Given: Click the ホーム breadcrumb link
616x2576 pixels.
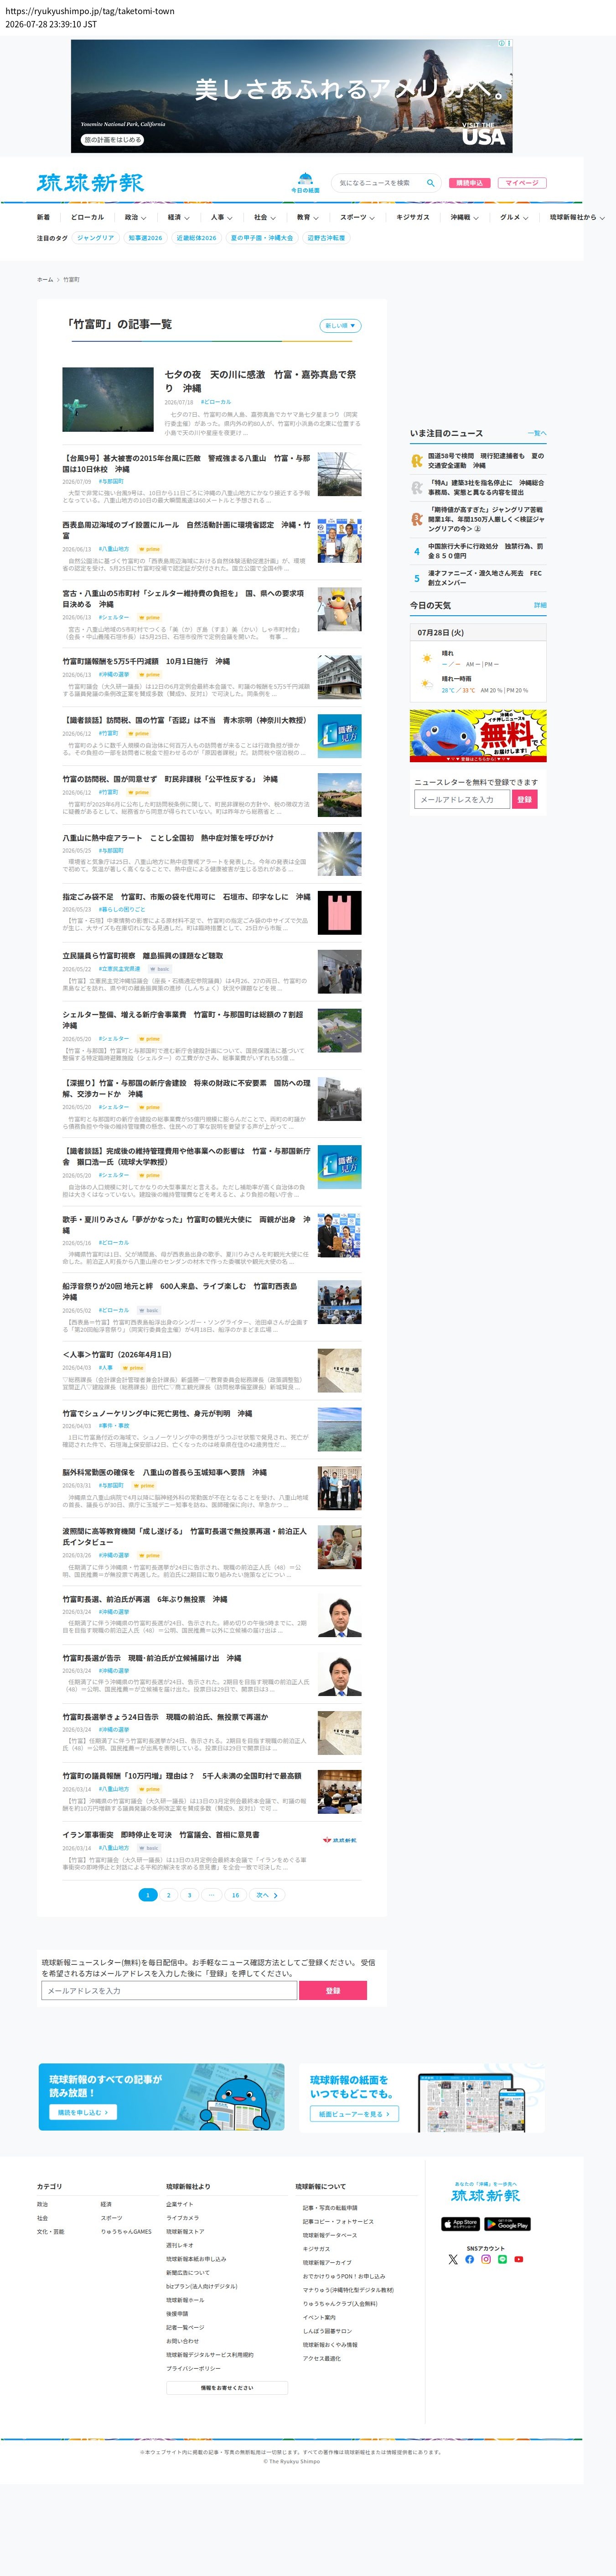Looking at the screenshot, I should pos(45,280).
